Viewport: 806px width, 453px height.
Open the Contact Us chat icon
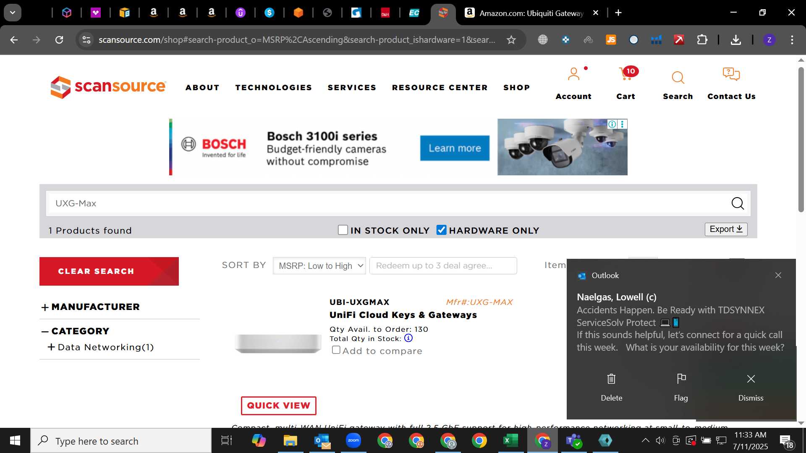click(x=731, y=74)
